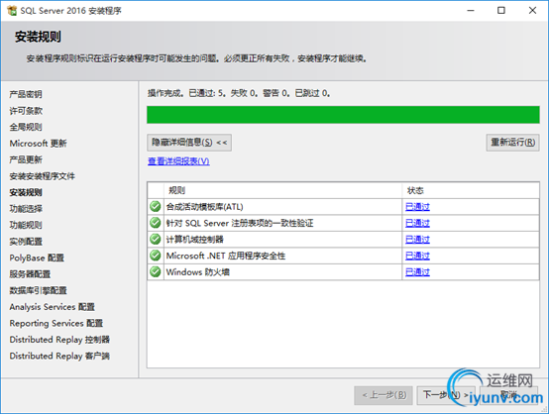Select the current 安装规则 sidebar step

coord(26,192)
